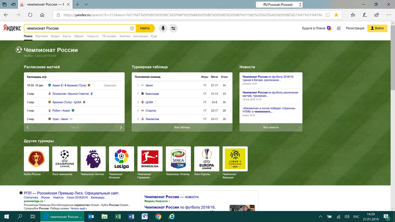Clear the search field with the X icon
395x222 pixels.
[x=132, y=28]
